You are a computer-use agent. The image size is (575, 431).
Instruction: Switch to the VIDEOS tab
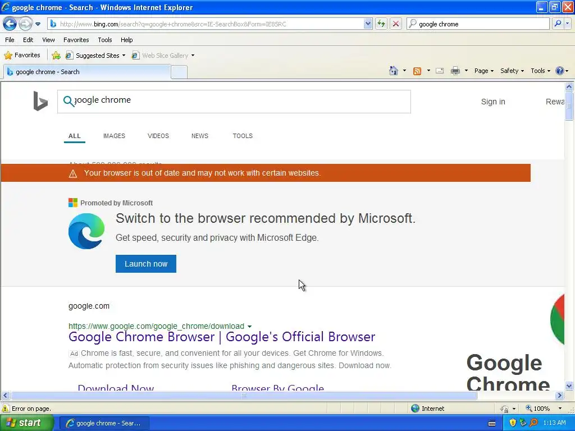pos(158,136)
